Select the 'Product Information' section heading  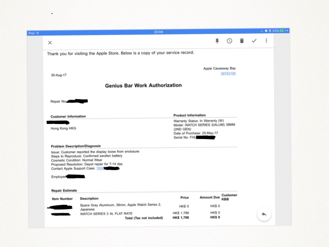pyautogui.click(x=190, y=115)
